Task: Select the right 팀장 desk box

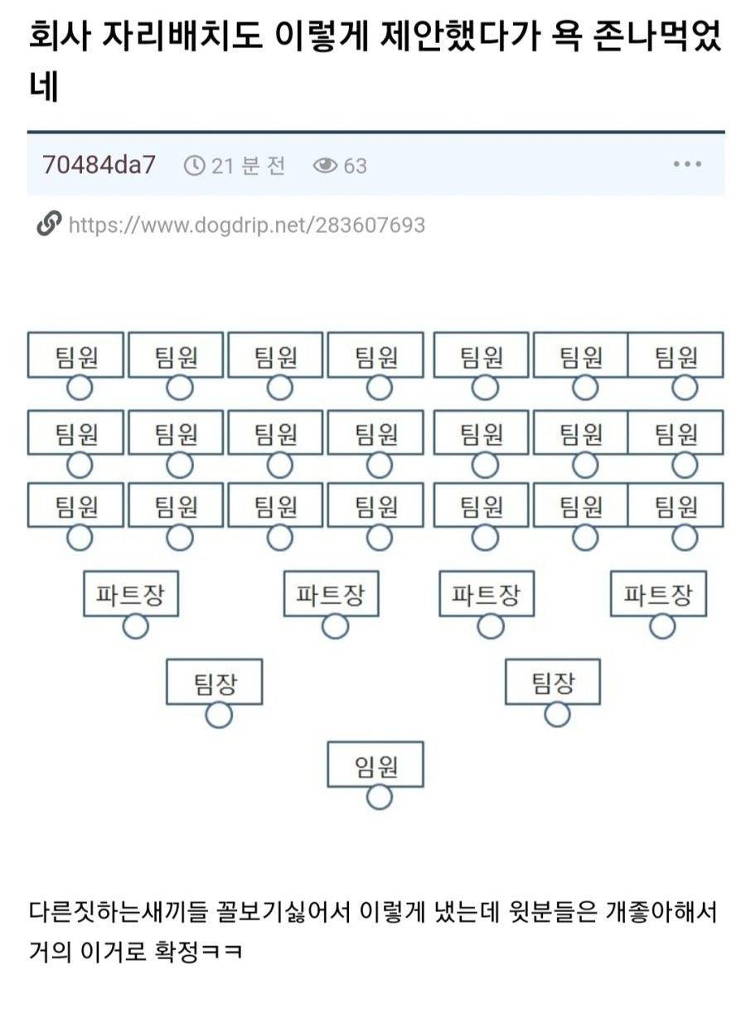Action: [x=553, y=682]
